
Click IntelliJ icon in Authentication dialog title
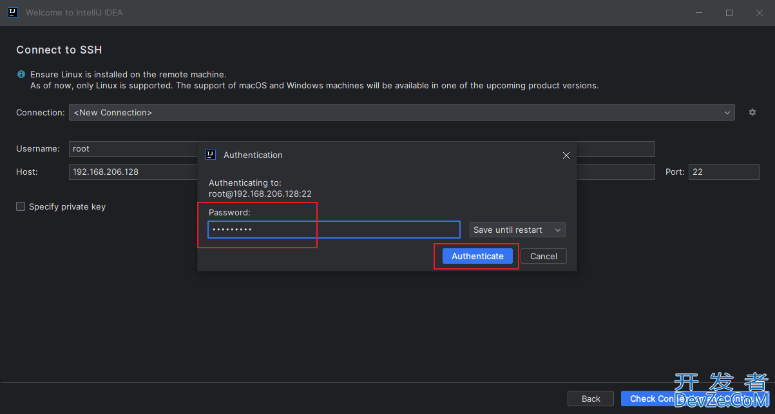click(210, 155)
